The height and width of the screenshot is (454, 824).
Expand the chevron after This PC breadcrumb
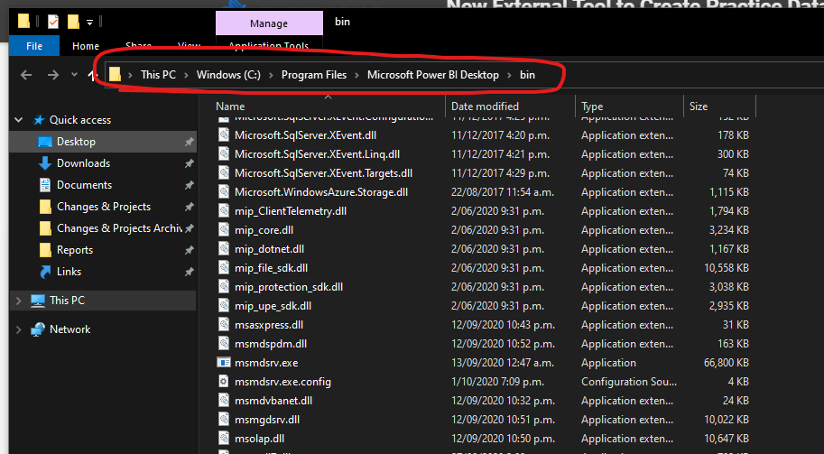[x=187, y=75]
